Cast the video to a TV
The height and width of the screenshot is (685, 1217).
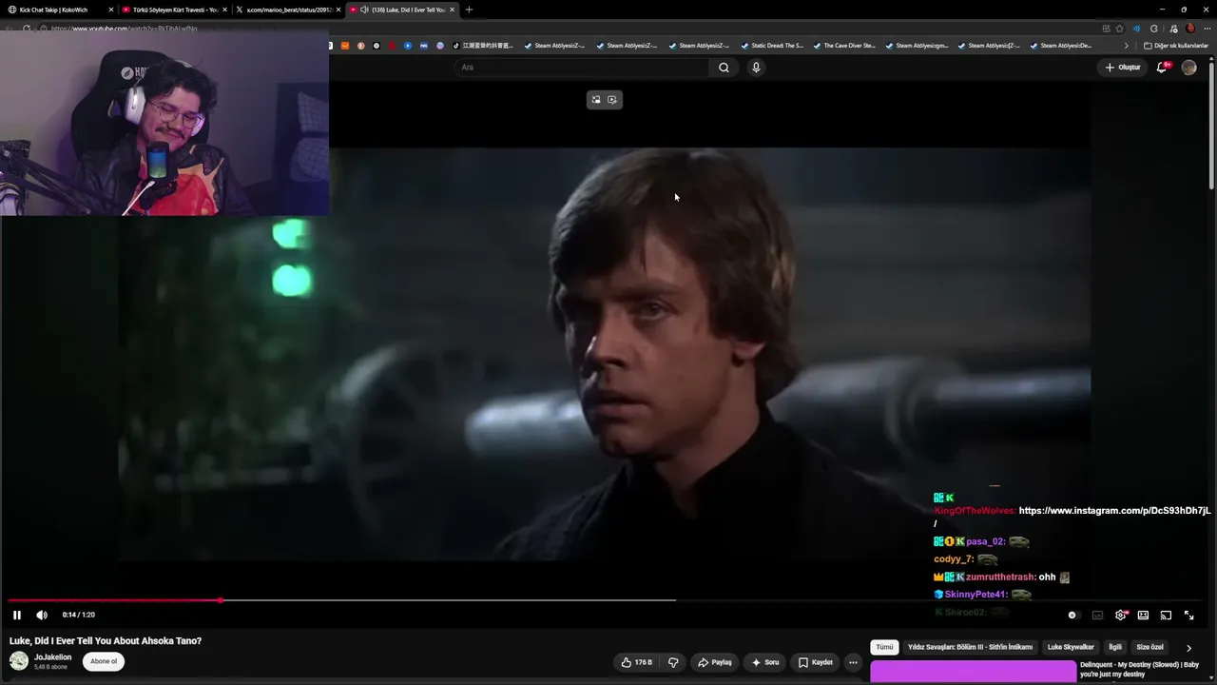(1166, 616)
